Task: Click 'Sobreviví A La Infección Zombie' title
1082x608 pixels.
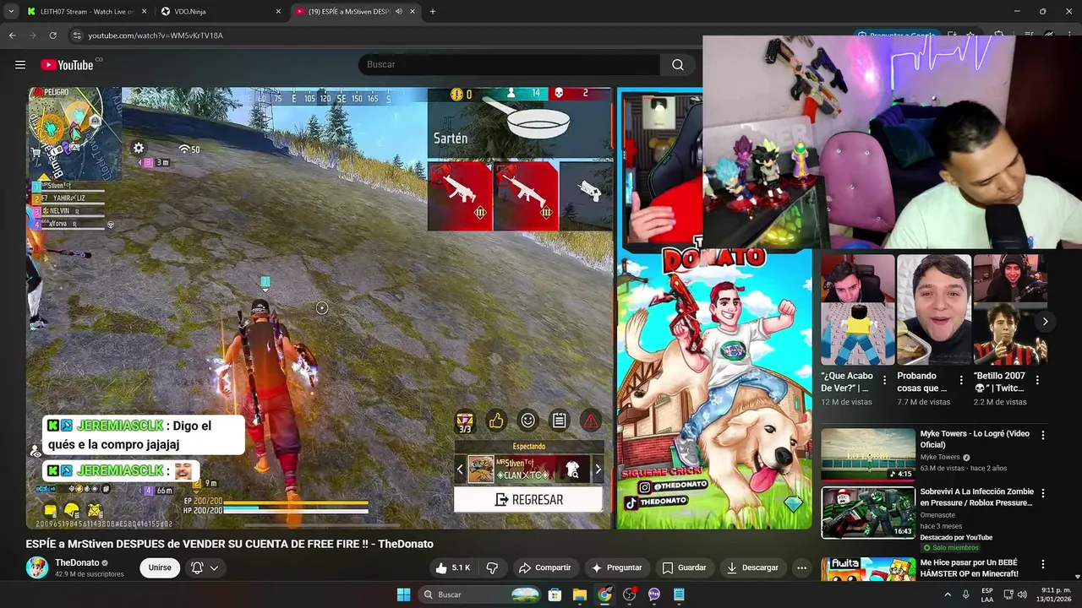Action: click(976, 497)
